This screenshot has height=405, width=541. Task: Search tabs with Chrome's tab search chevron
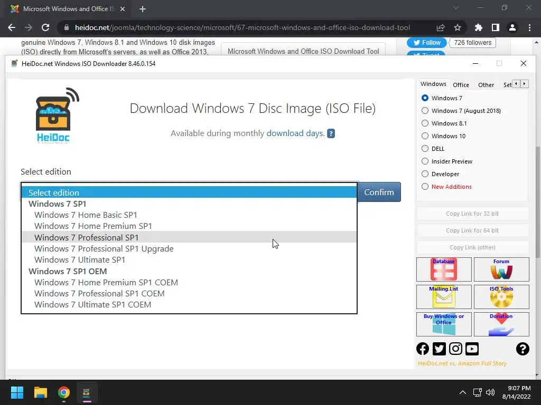(x=456, y=7)
